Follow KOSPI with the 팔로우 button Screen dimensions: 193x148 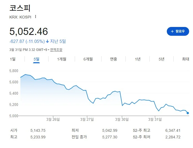[178, 31]
